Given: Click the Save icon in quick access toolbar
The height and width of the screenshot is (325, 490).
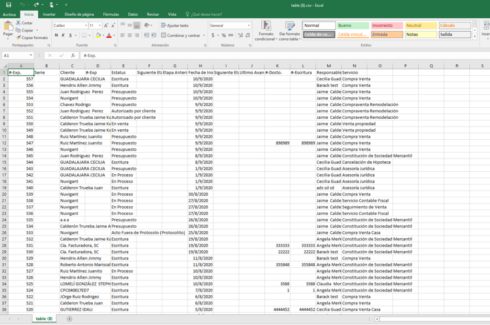Looking at the screenshot, I should [9, 5].
